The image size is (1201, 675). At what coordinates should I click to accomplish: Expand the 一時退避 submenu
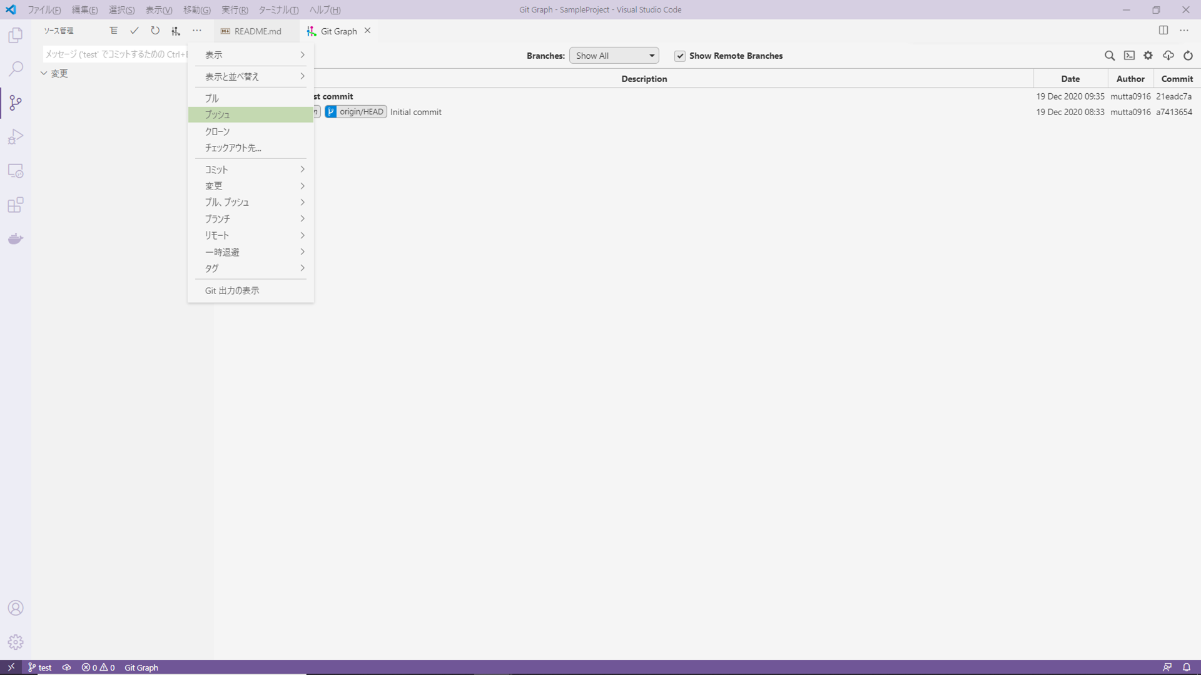click(251, 252)
